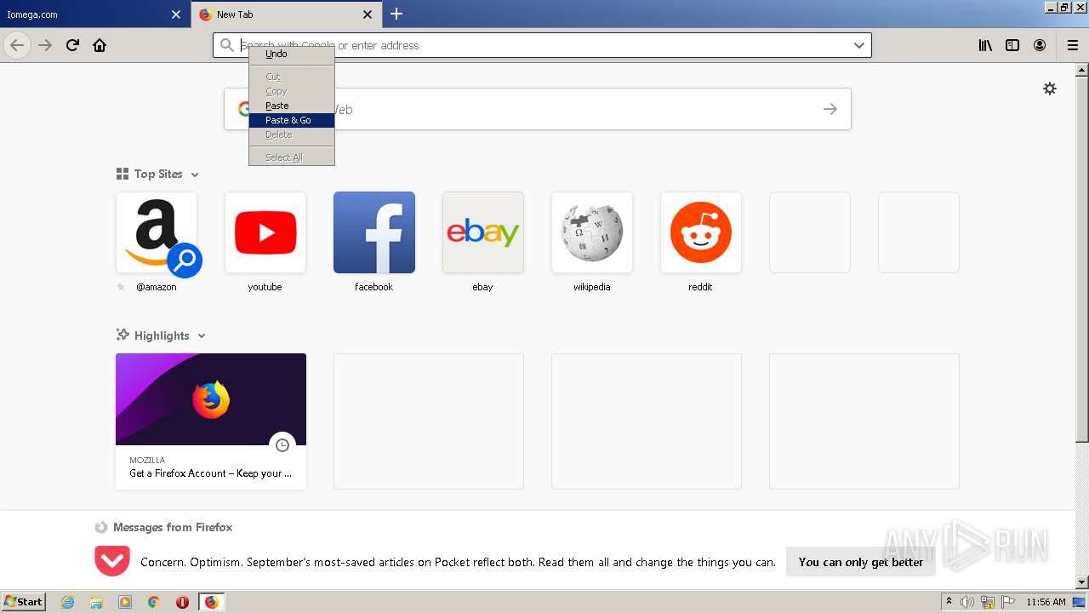Image resolution: width=1089 pixels, height=613 pixels.
Task: Click the address bar input field
Action: tap(542, 45)
